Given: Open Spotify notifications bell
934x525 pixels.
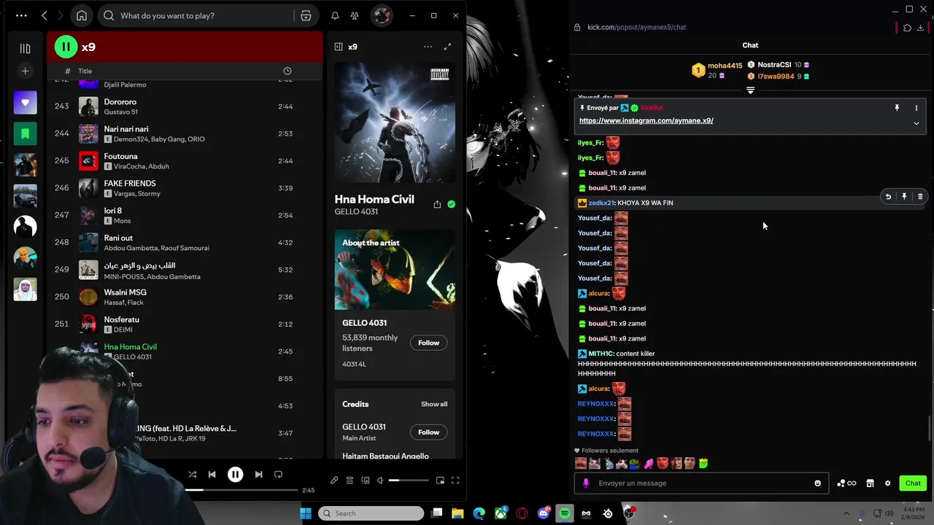Looking at the screenshot, I should coord(335,15).
